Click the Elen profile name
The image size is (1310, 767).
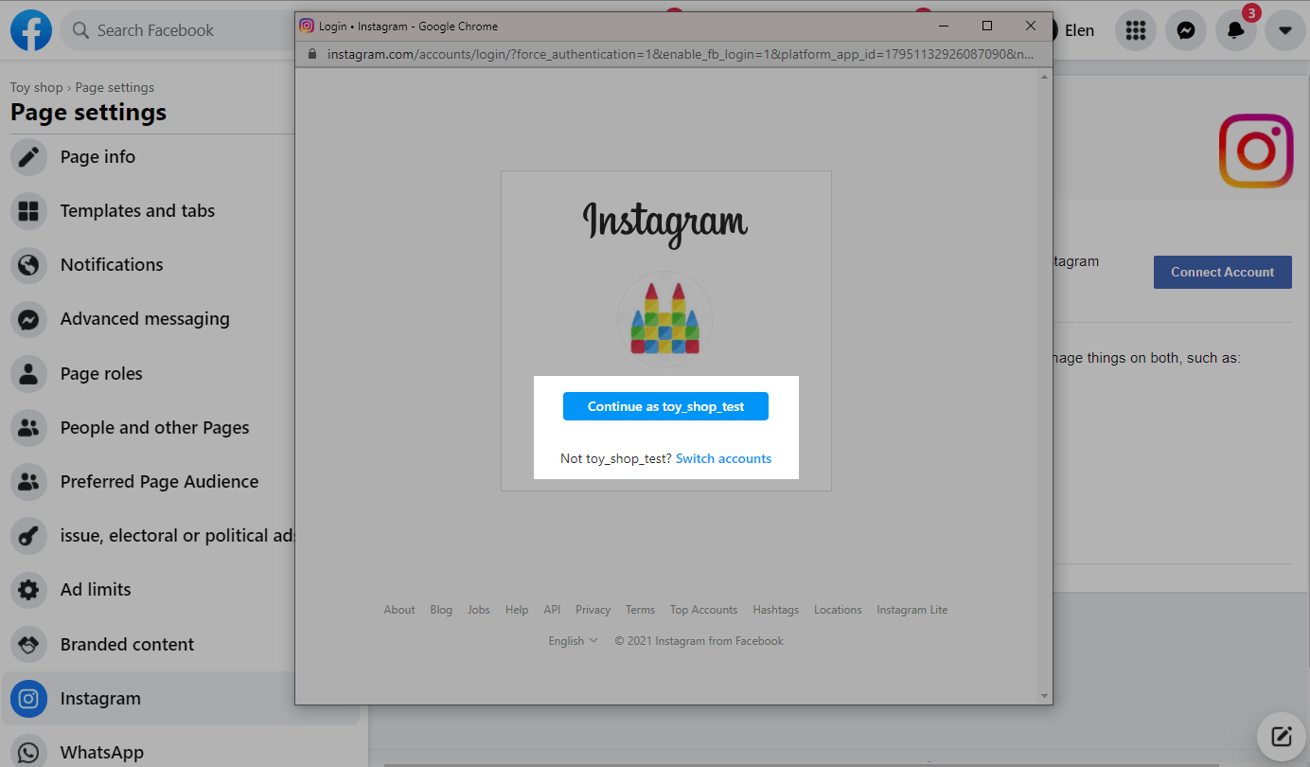1079,30
